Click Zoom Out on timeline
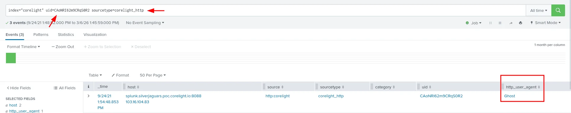The height and width of the screenshot is (113, 571). click(63, 47)
